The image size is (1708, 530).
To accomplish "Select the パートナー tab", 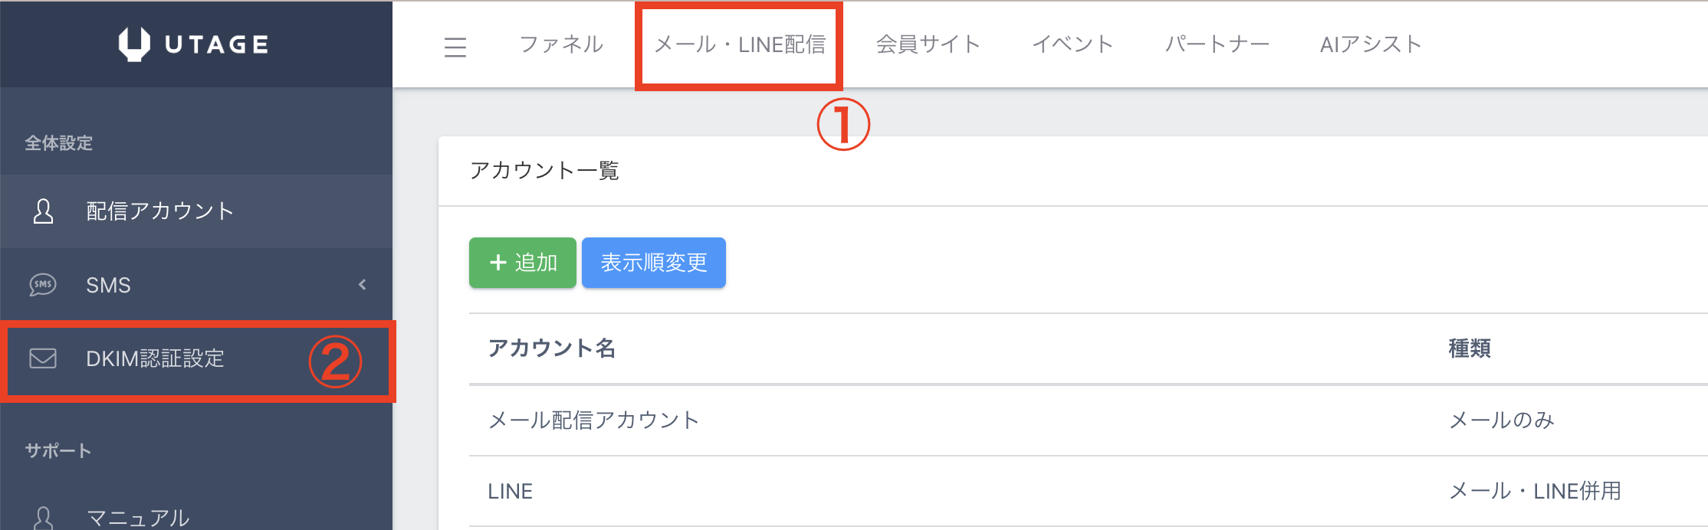I will pos(1217,44).
